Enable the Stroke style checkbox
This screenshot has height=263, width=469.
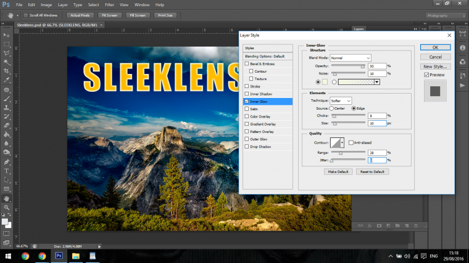[247, 86]
